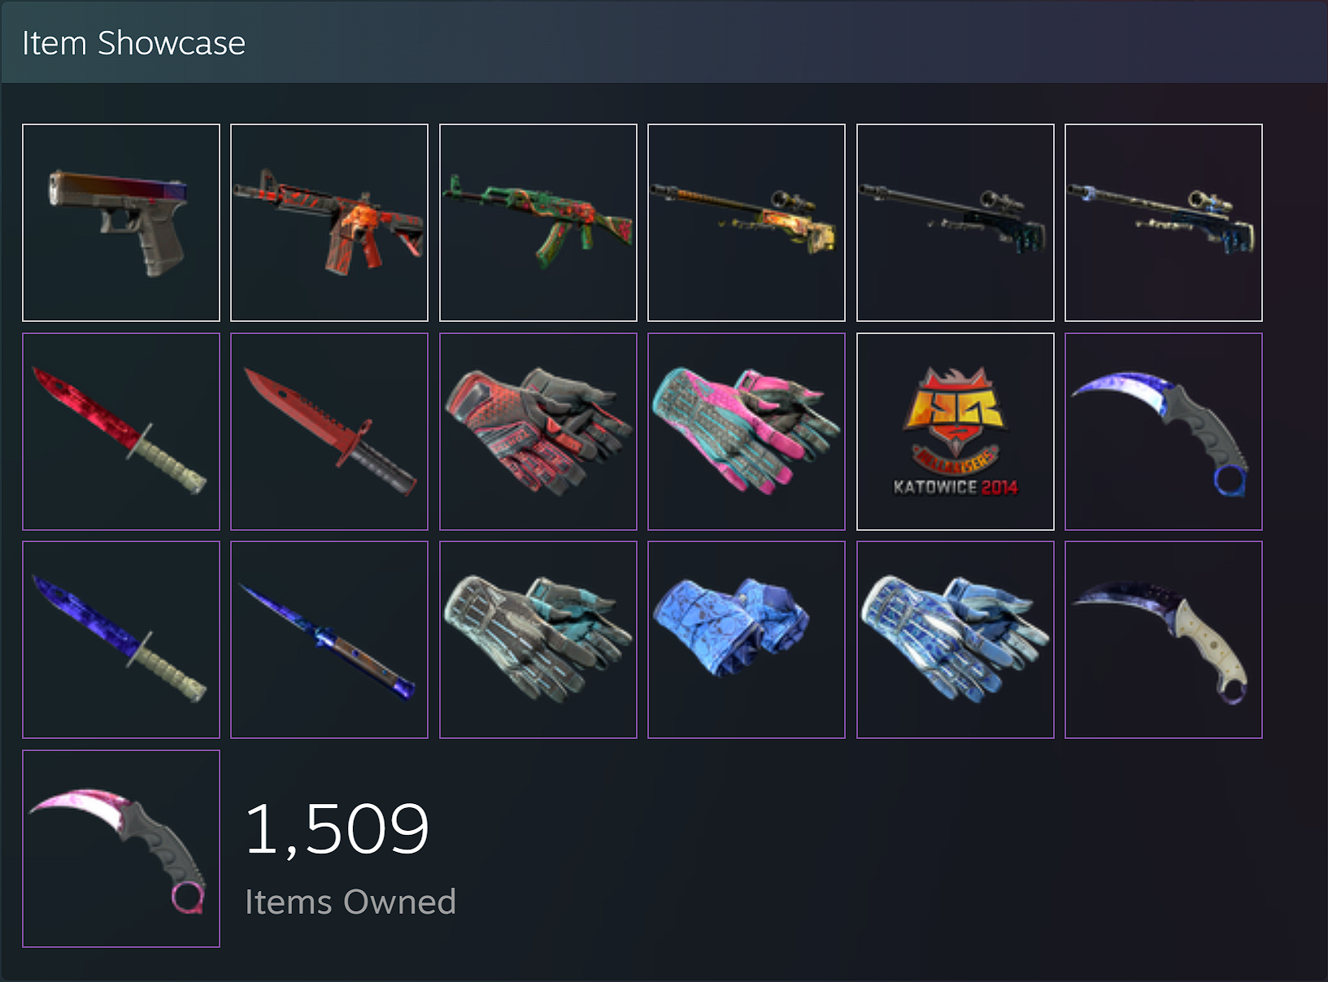Open the solid red bayonet knife item
Viewport: 1328px width, 982px height.
(329, 432)
